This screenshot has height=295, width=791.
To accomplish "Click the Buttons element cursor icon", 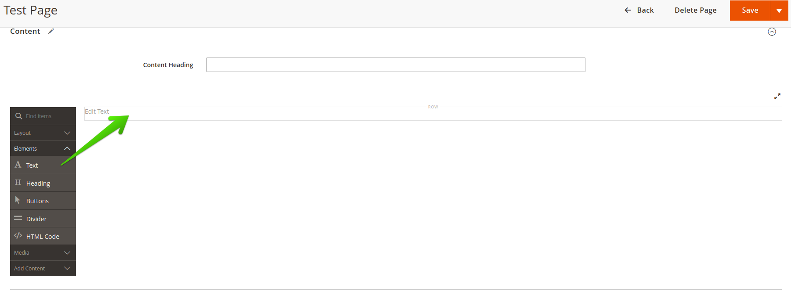I will coord(18,200).
